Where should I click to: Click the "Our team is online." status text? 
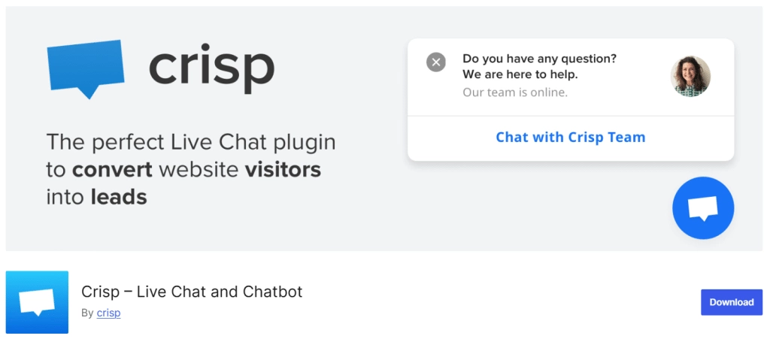[515, 92]
